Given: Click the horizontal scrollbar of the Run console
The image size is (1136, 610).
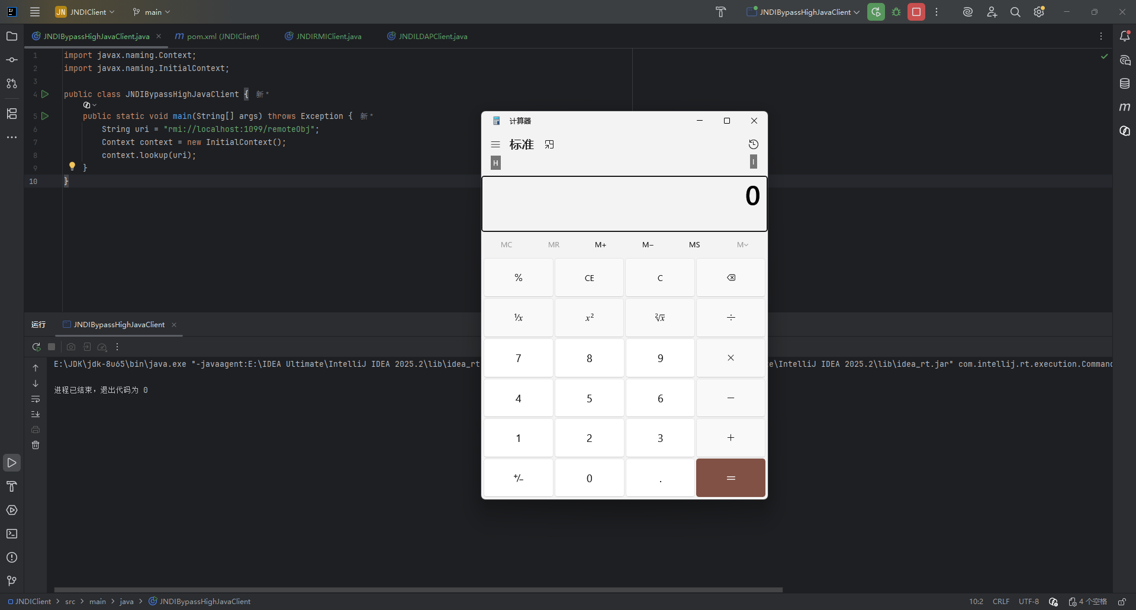Looking at the screenshot, I should click(419, 590).
